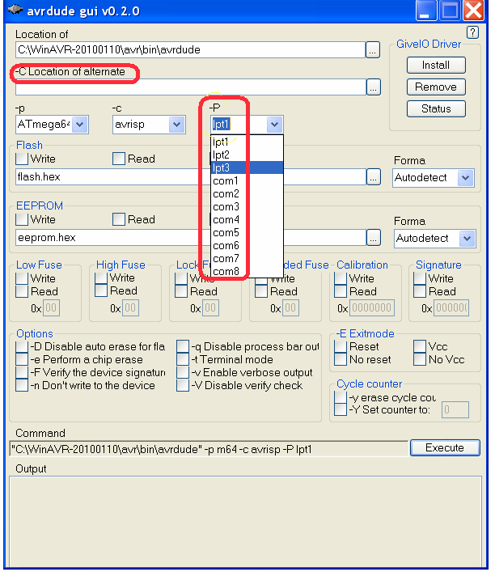Select com6 in port list
Screen dimensions: 495x572
point(247,245)
